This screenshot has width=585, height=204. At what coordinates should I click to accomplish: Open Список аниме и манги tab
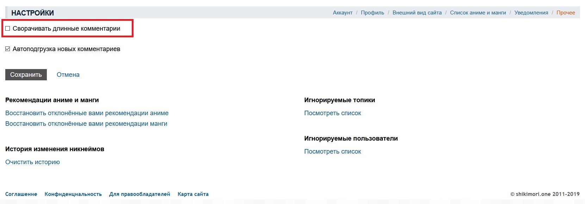[478, 13]
